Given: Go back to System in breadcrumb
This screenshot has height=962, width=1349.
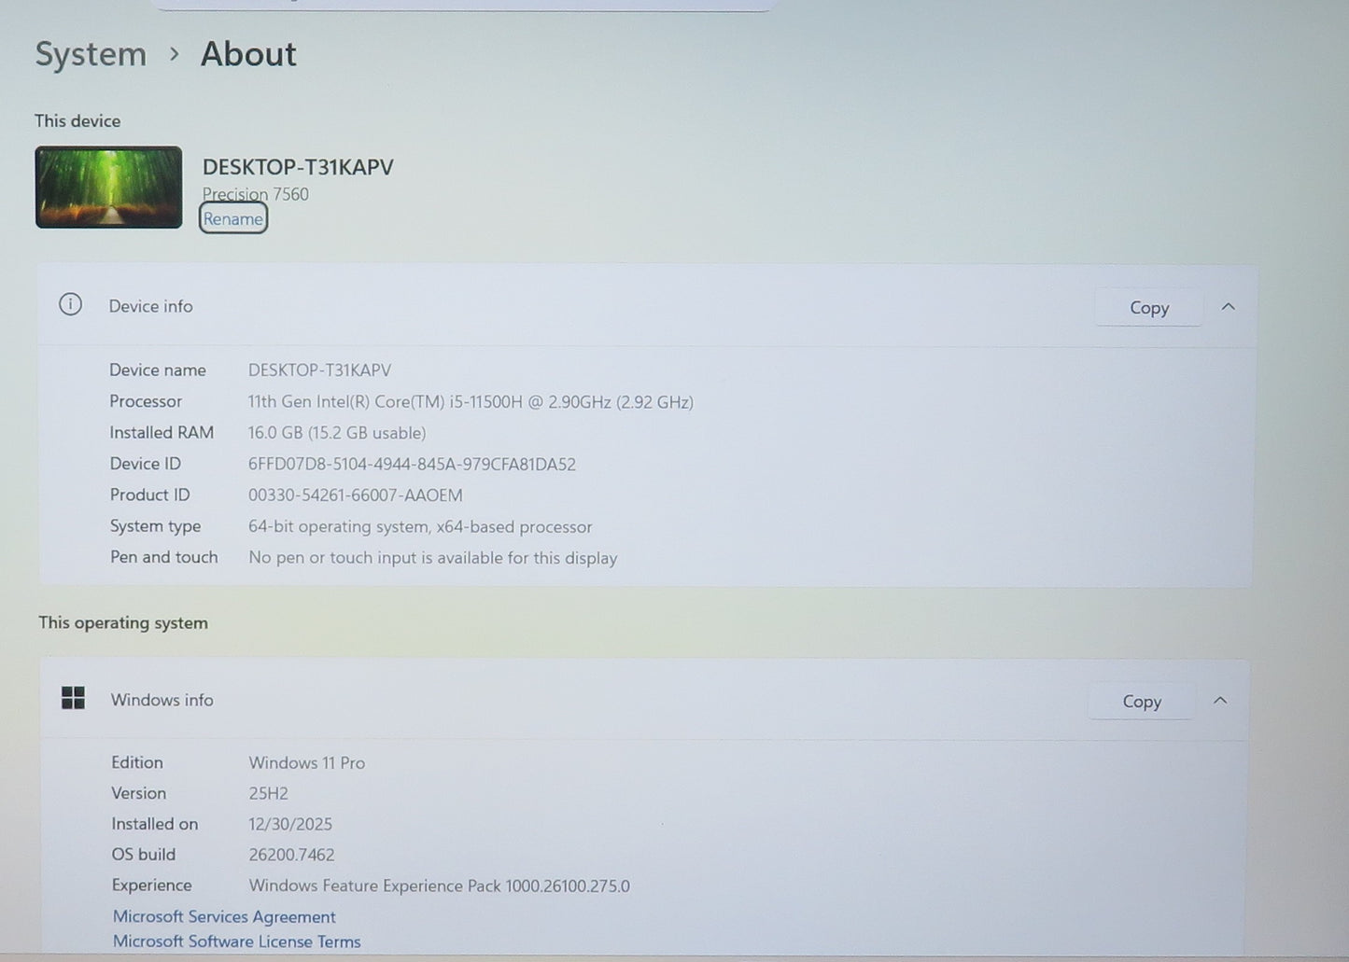Looking at the screenshot, I should pyautogui.click(x=91, y=54).
